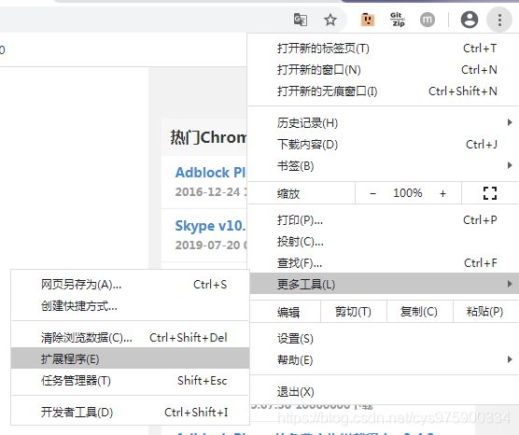Choose 打印(P)... menu item
519x435 pixels.
tap(383, 219)
